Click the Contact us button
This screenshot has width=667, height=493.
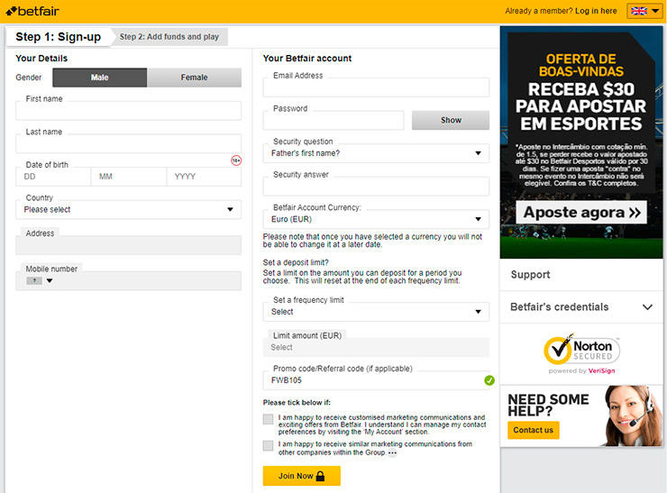coord(533,430)
